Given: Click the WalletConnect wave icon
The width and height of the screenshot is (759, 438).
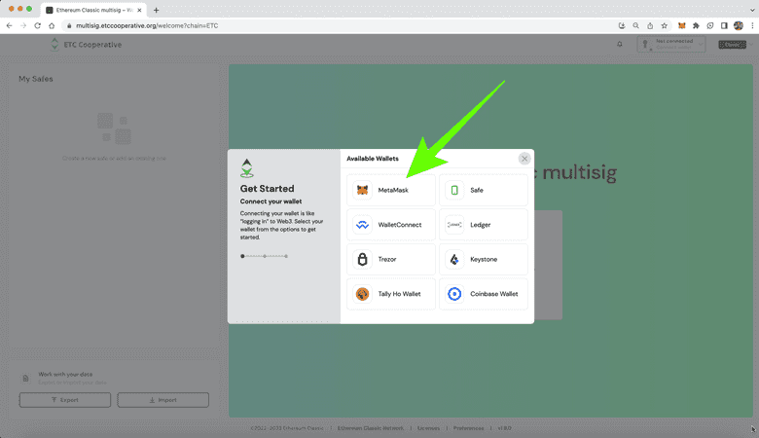Looking at the screenshot, I should point(362,225).
